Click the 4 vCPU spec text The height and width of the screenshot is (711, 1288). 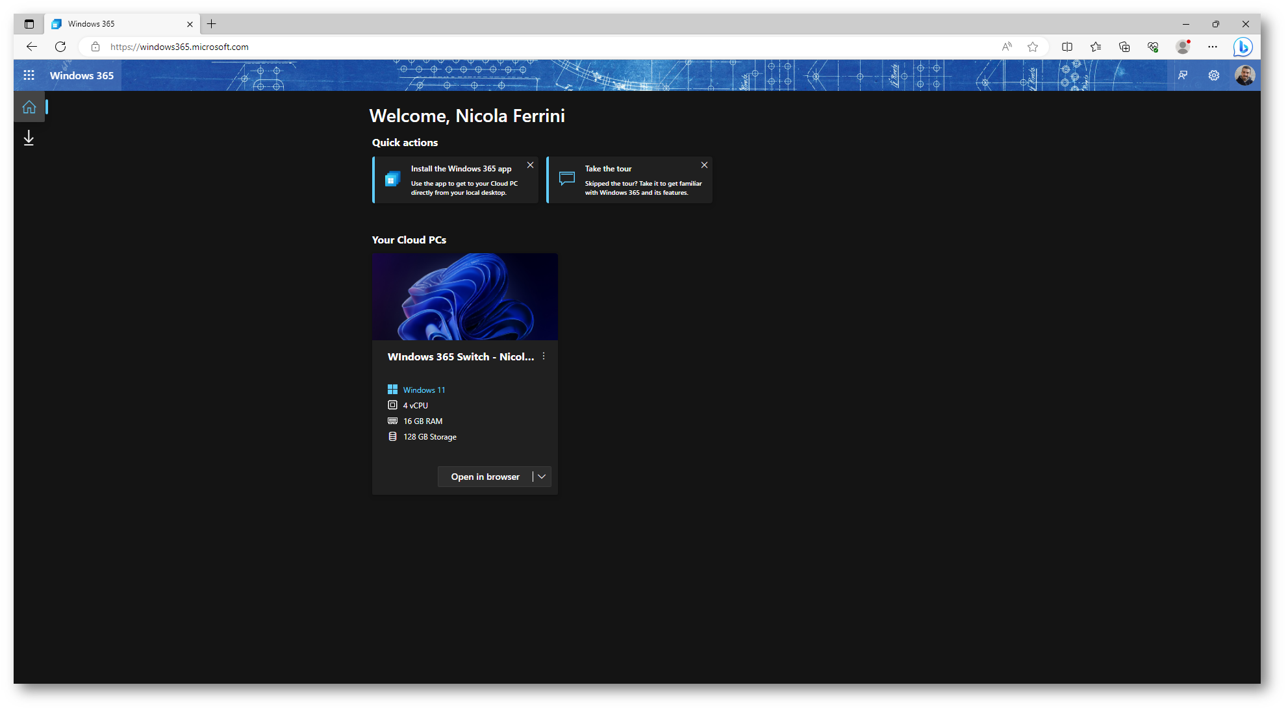pos(415,405)
